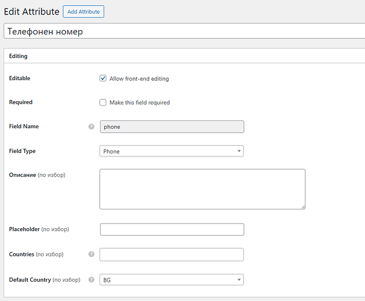Open the Default Country dropdown showing BG
Screen dimensions: 365x301
click(171, 280)
